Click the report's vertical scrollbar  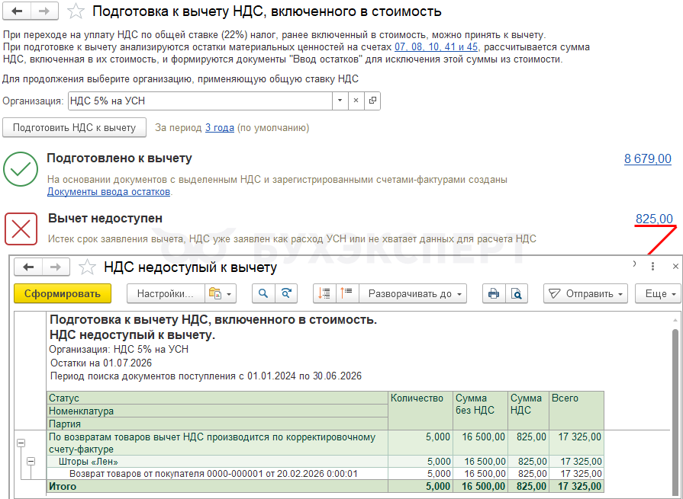pos(675,409)
